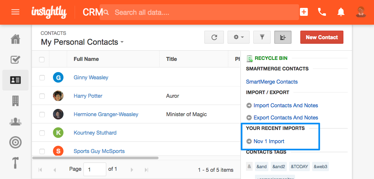Click the horizontal scrollbar under the table
Viewport: 374px width, 179px height.
tap(95, 158)
